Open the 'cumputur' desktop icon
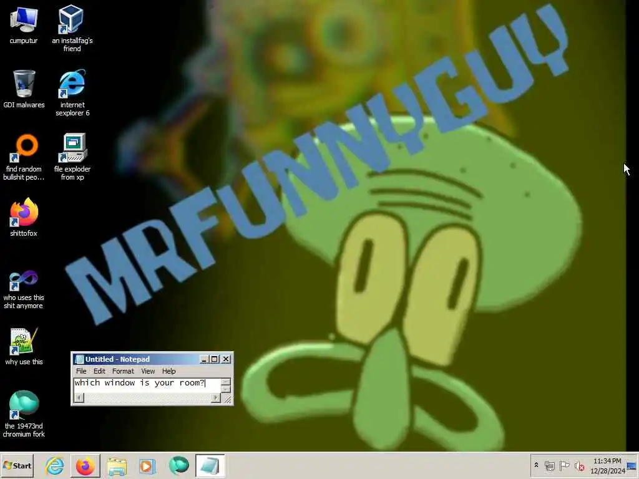The image size is (639, 479). pyautogui.click(x=24, y=25)
